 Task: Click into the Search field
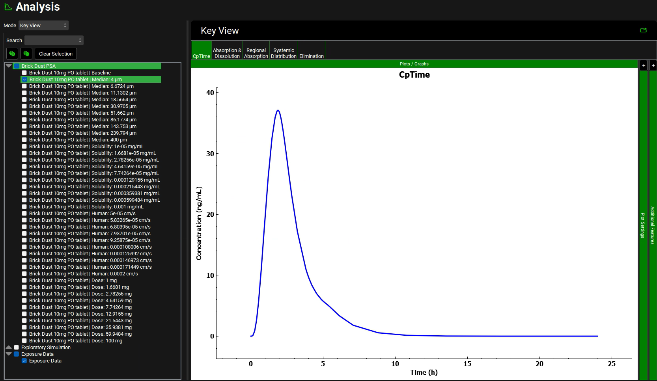[x=54, y=40]
